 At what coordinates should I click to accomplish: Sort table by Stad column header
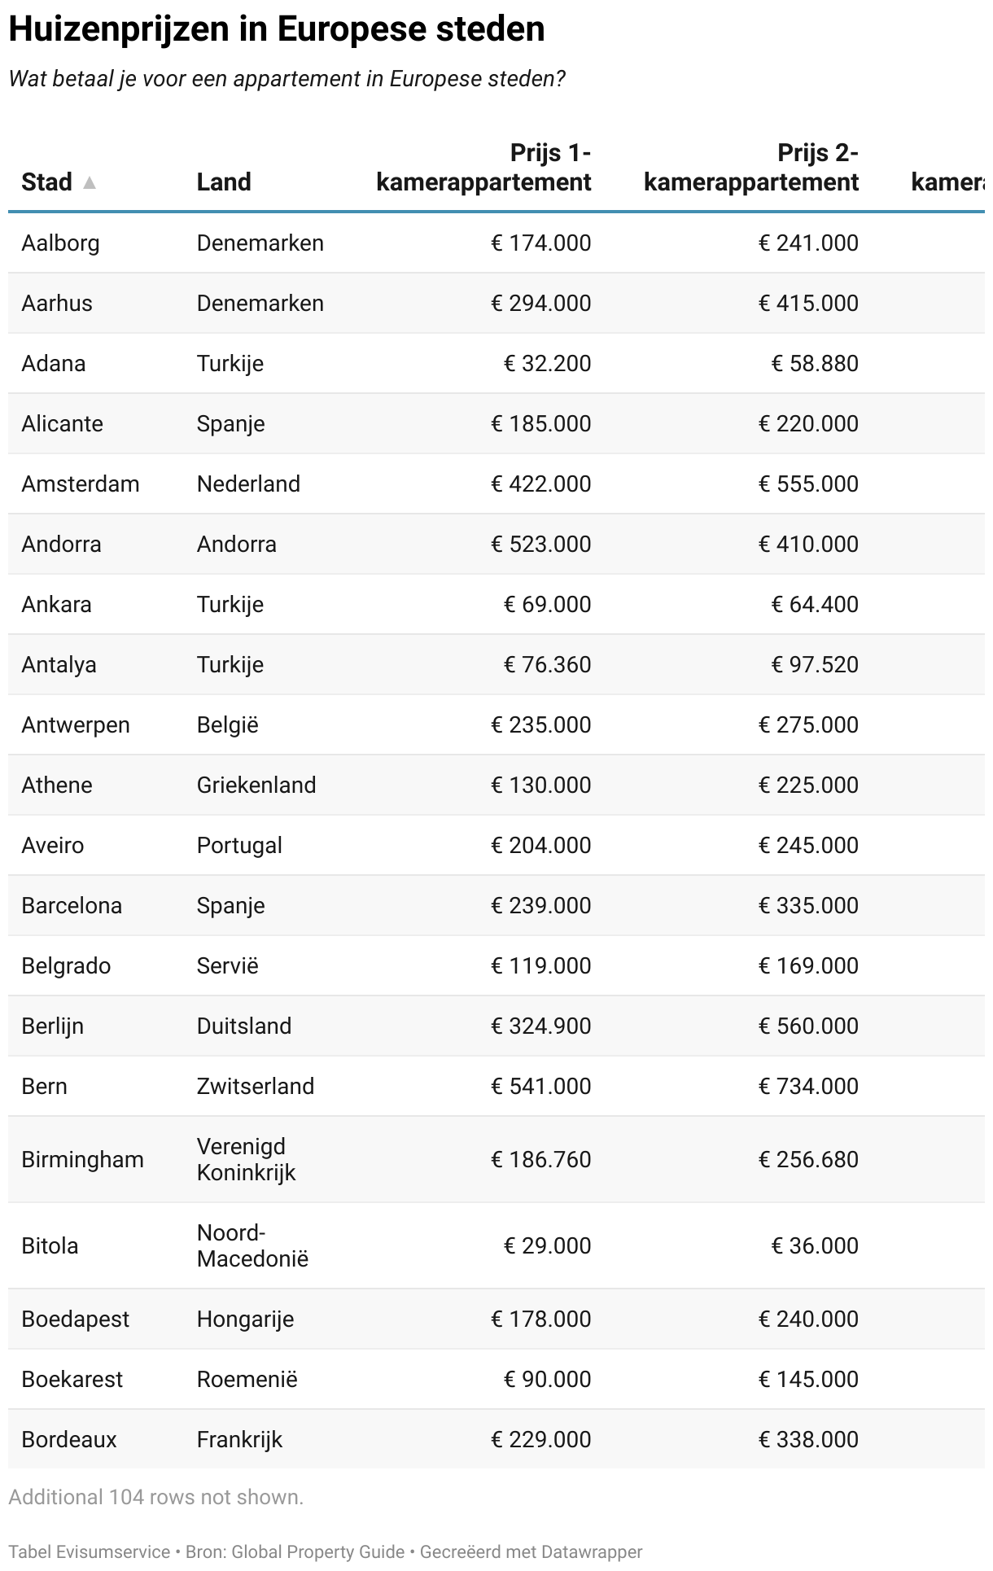(x=47, y=182)
